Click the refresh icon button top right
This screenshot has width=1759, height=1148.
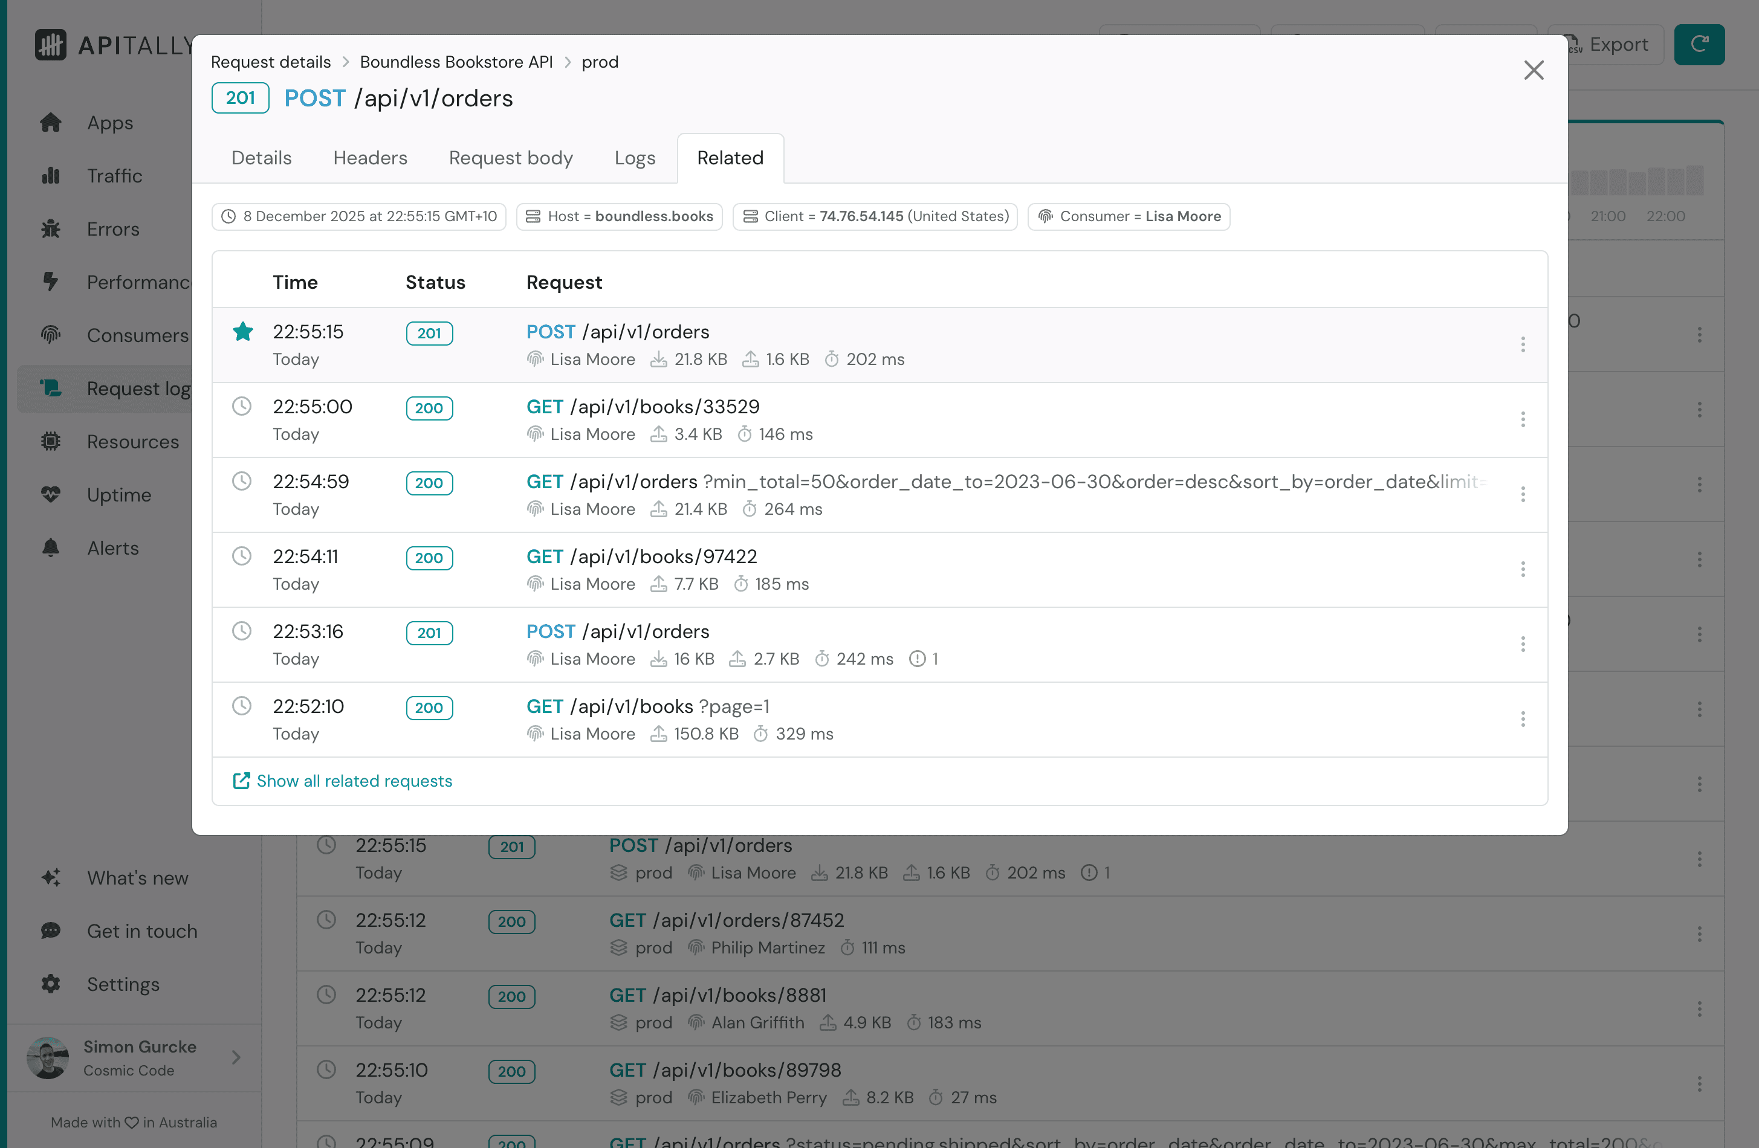(1699, 44)
